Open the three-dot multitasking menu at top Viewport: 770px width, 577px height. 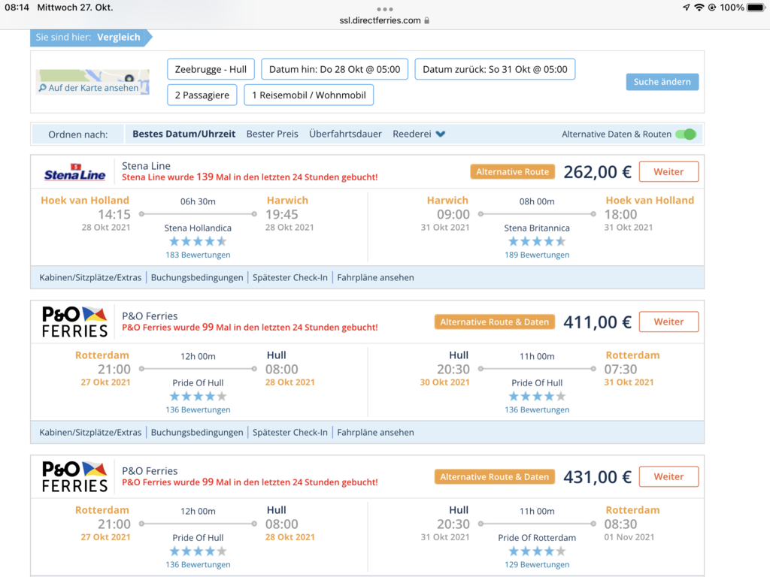384,9
